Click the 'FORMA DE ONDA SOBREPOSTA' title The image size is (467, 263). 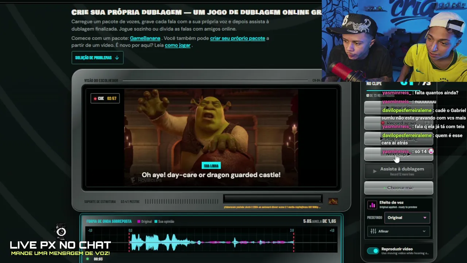coord(109,221)
